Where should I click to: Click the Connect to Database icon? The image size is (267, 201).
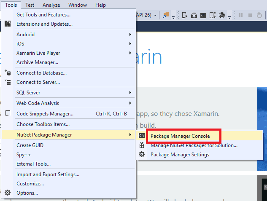point(8,73)
